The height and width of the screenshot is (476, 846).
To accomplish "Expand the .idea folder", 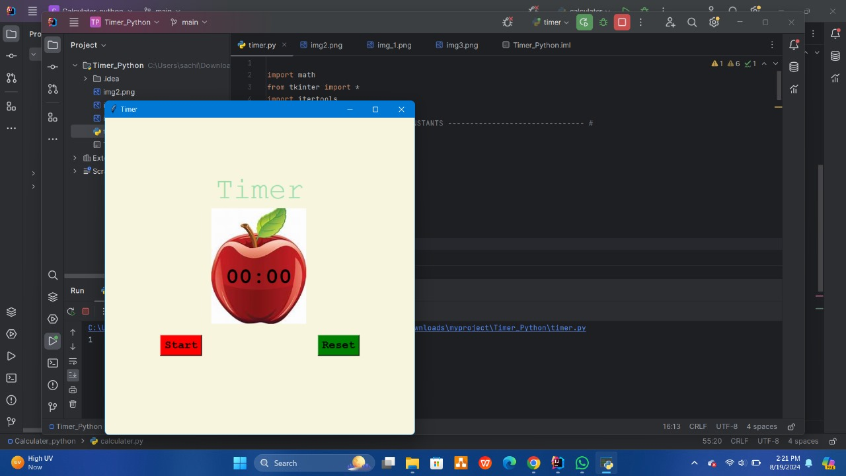I will point(86,79).
